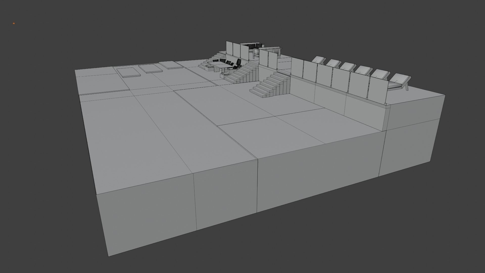Viewport: 485px width, 273px height.
Task: Select the leftmost flat rectangular slab on the floor
Action: [x=128, y=72]
